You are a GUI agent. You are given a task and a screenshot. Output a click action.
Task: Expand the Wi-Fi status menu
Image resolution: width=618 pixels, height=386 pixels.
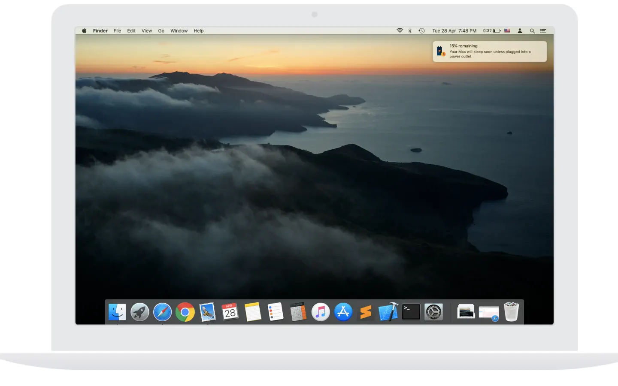click(400, 31)
